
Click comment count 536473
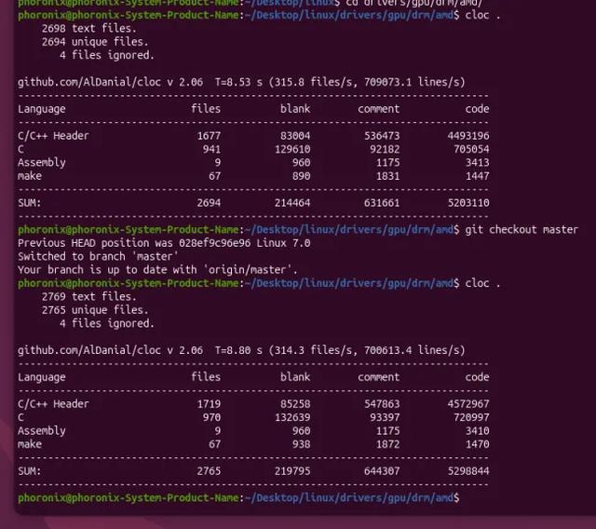(382, 136)
